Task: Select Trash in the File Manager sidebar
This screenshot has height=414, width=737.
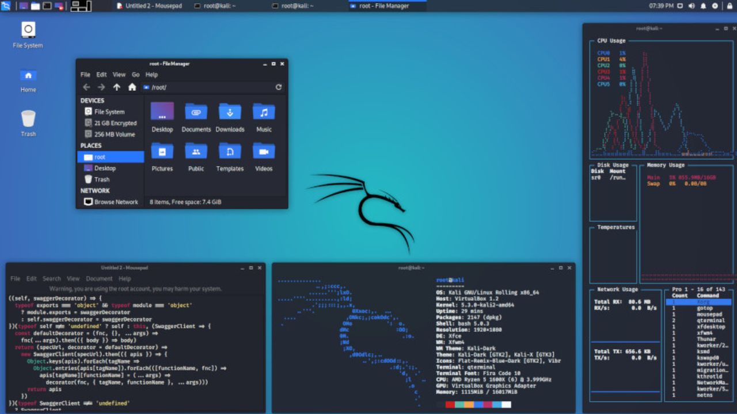Action: [x=111, y=179]
